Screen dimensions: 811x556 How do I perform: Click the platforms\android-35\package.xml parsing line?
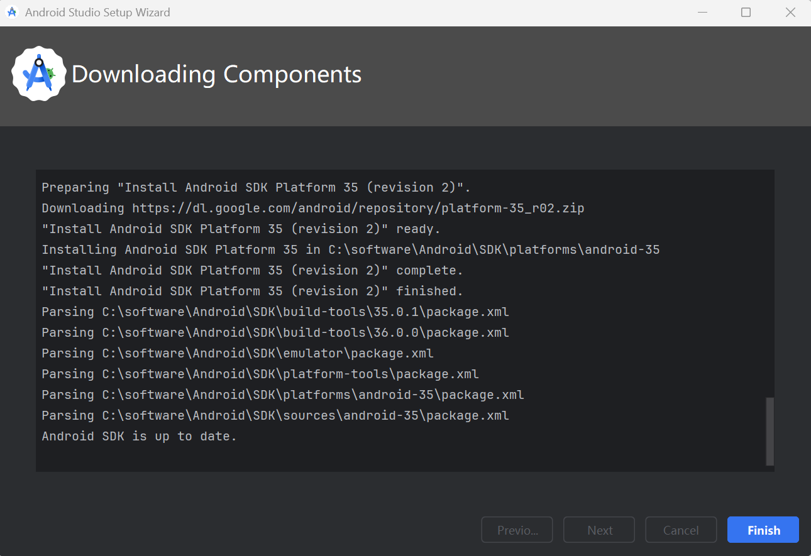point(283,395)
